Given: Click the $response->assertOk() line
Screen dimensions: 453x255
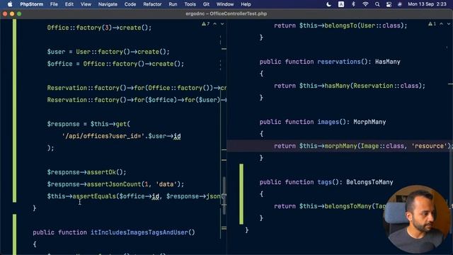Looking at the screenshot, I should tap(86, 172).
